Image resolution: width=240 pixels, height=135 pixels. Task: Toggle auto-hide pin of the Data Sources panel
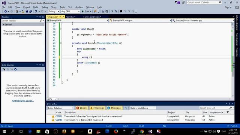[40, 65]
